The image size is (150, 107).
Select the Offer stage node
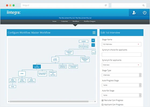22,74
